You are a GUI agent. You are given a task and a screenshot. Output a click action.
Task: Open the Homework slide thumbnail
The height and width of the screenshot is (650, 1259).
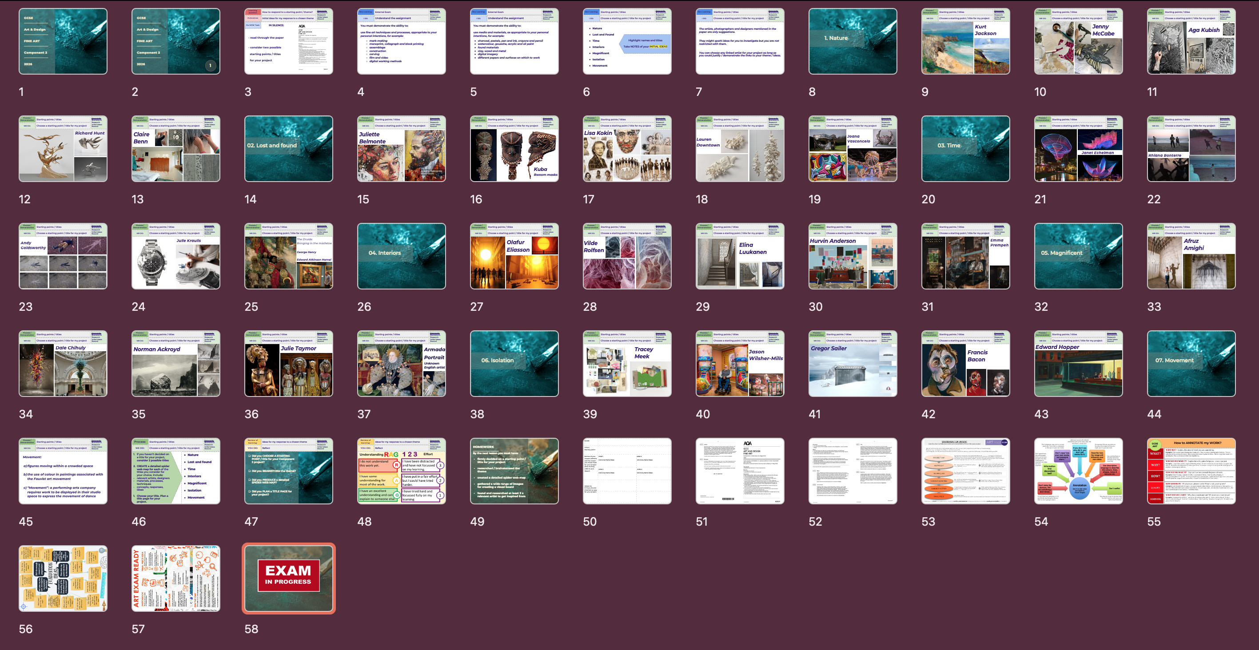[x=514, y=471]
